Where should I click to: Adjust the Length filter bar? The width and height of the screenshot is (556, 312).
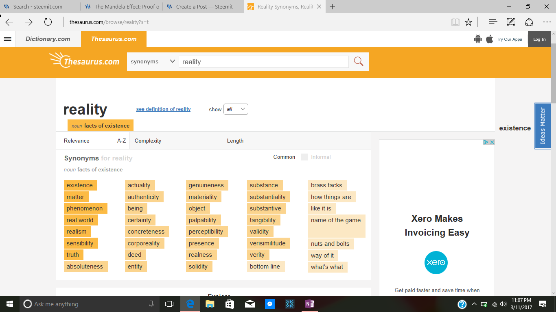tap(297, 141)
